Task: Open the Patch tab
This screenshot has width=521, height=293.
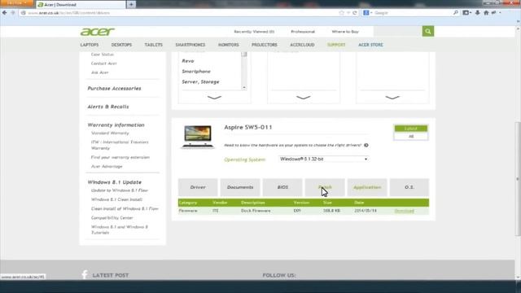Action: coord(325,187)
